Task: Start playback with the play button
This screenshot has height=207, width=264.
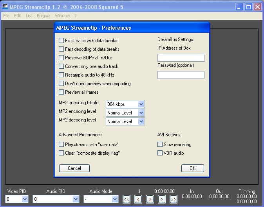Action: click(x=150, y=199)
